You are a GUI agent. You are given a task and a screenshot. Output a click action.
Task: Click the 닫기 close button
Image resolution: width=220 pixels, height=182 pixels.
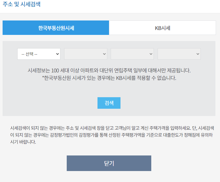109,163
